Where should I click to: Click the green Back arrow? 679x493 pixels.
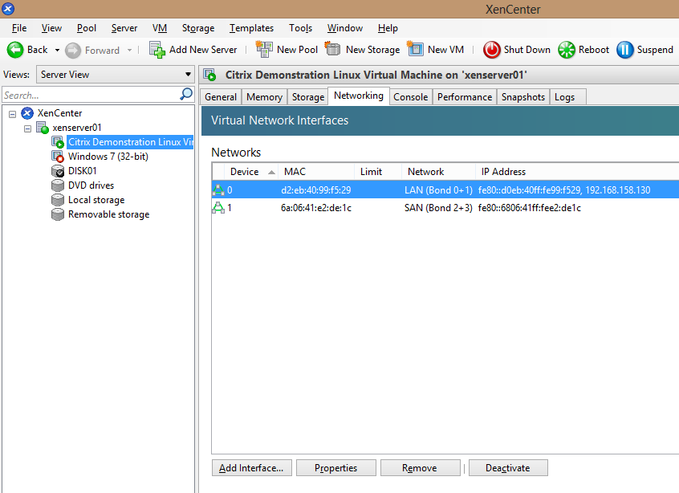(15, 50)
